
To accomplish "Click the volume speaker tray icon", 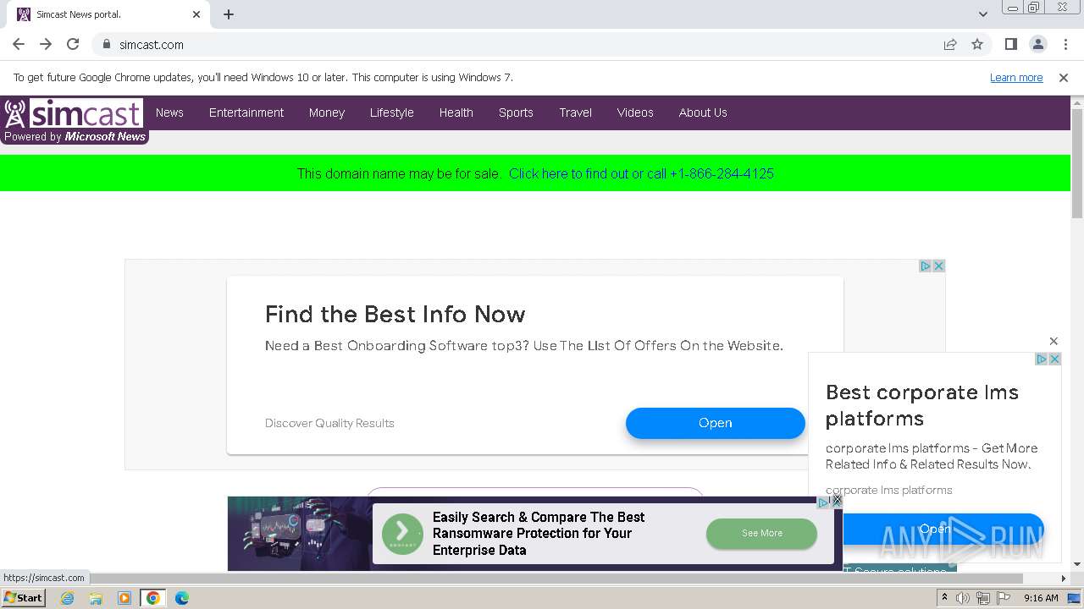I will pos(962,598).
